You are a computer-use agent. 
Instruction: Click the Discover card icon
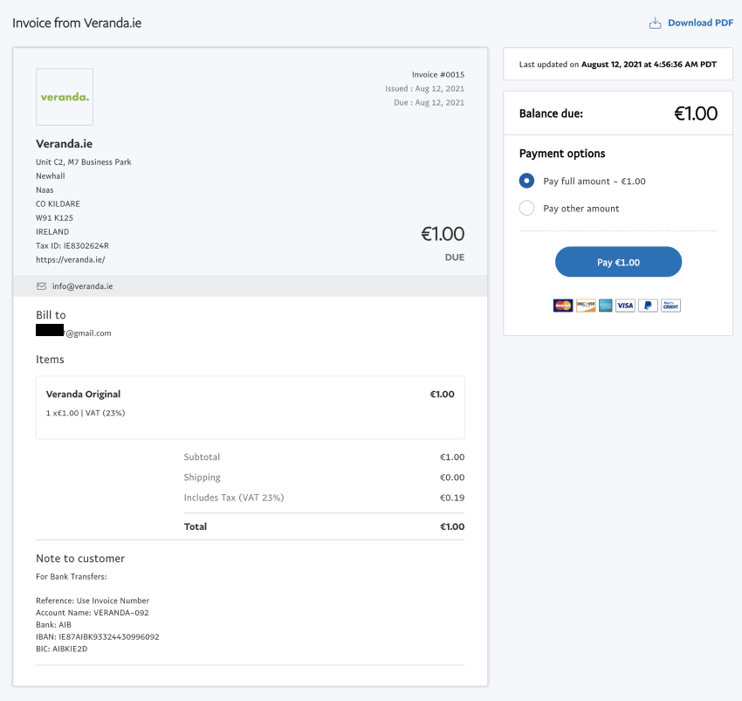click(586, 306)
